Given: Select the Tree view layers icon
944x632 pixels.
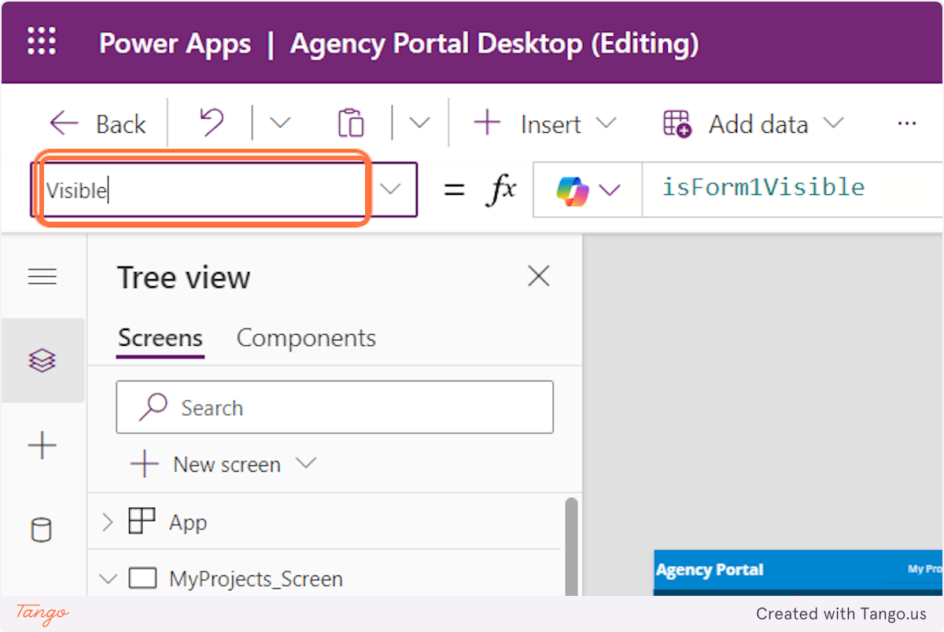Looking at the screenshot, I should click(x=42, y=361).
